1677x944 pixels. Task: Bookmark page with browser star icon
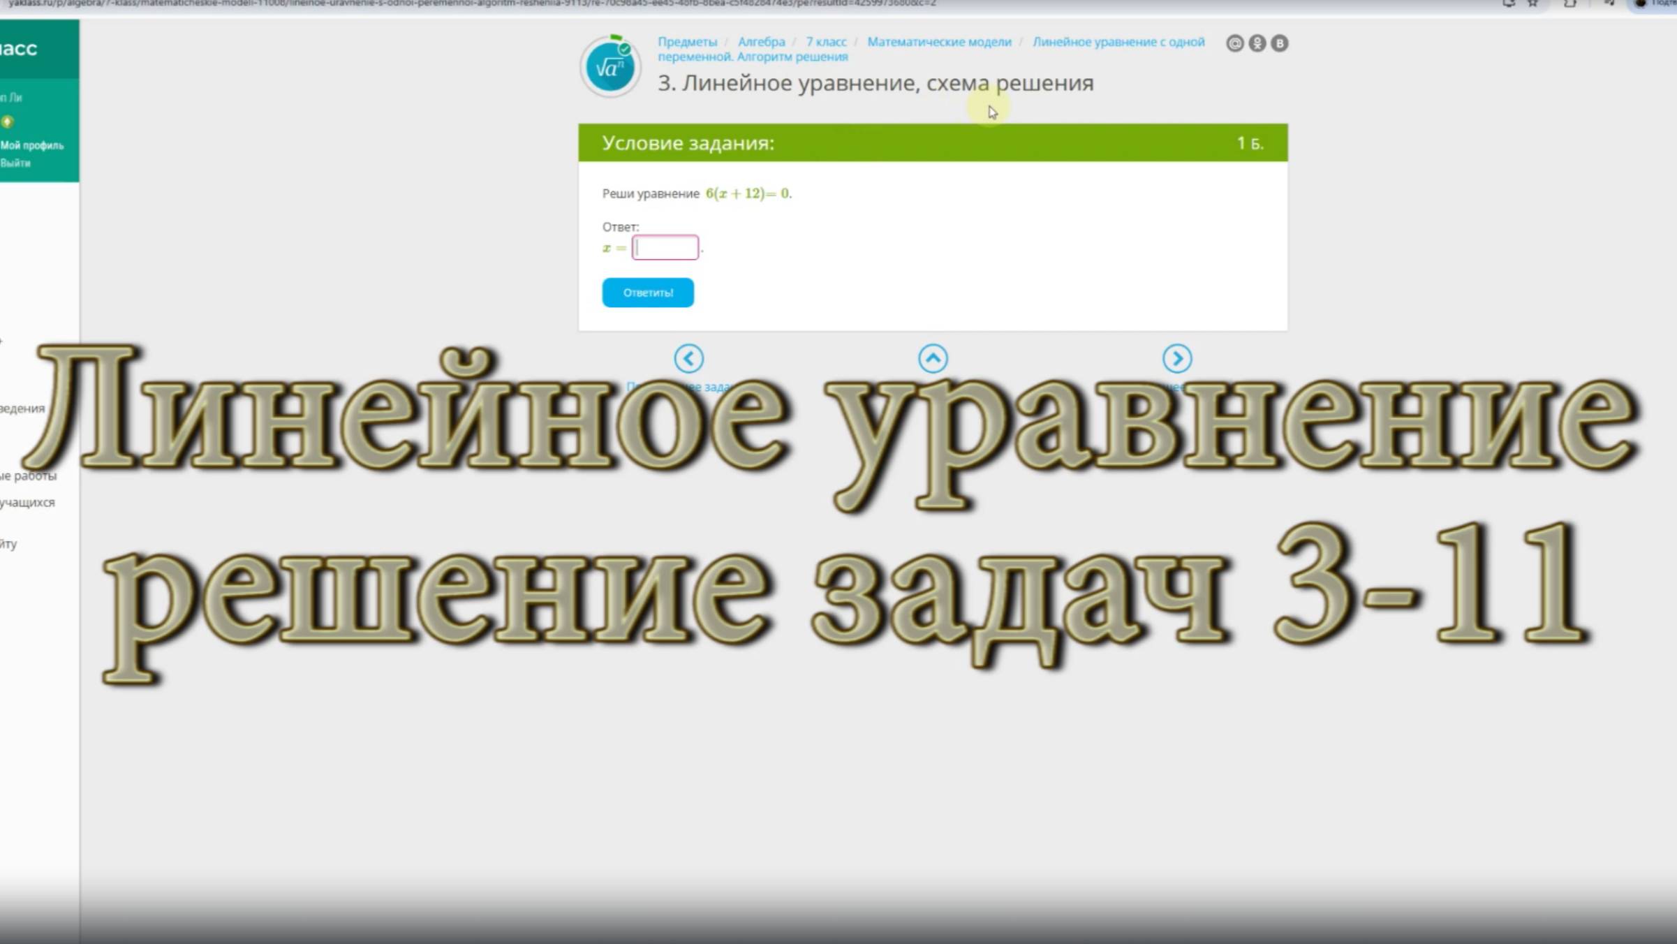click(x=1533, y=3)
